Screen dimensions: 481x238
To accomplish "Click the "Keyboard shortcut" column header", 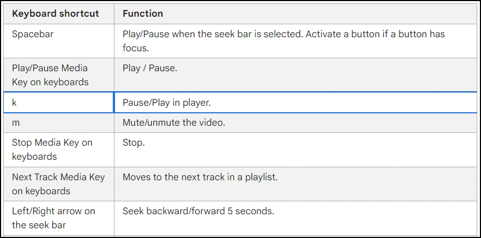I will click(56, 13).
